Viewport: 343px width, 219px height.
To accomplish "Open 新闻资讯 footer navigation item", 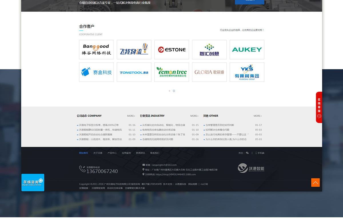I will [x=141, y=153].
